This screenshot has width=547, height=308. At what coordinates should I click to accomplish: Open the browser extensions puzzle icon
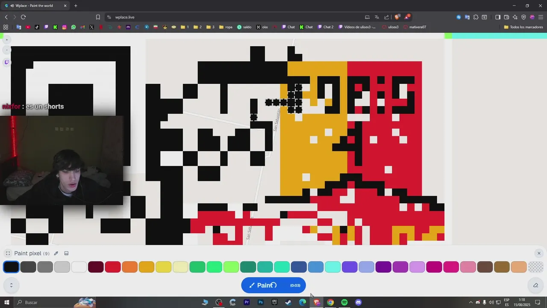pos(476,17)
